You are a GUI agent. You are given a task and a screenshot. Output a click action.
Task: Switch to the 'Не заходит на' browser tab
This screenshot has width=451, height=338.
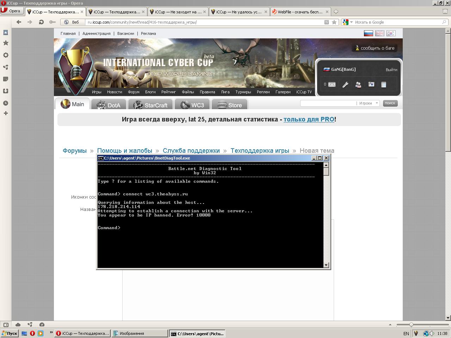(x=178, y=12)
